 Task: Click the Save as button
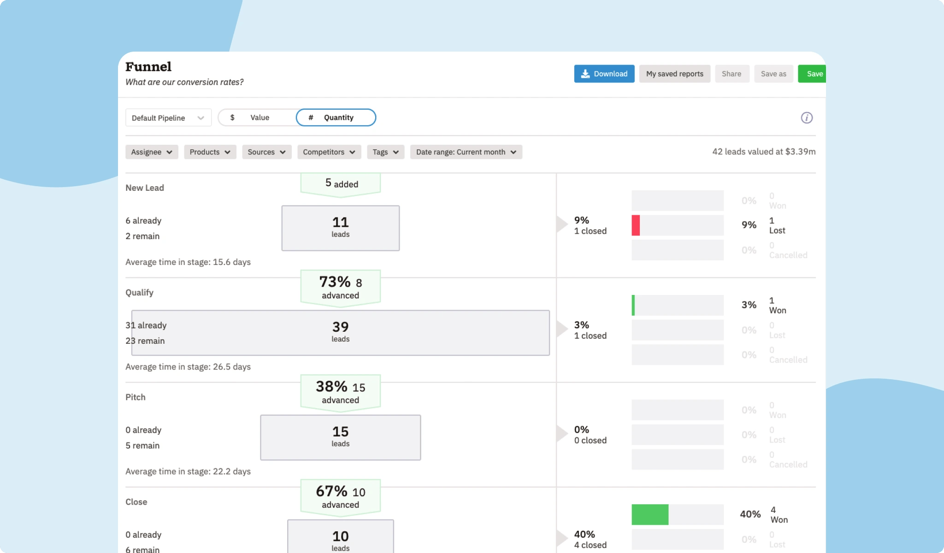click(x=773, y=74)
